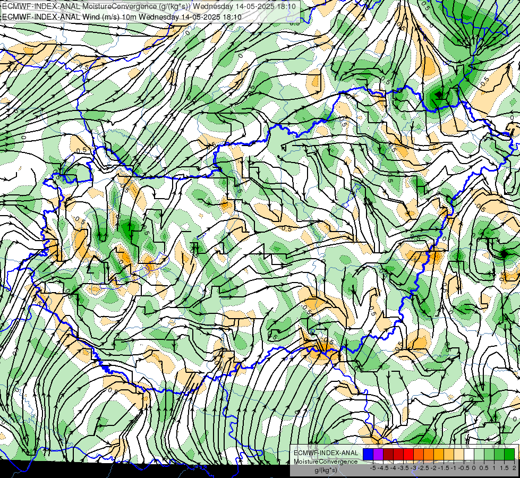Click the legend tick value '-4.5'
Screen dimensions: 520x478
click(383, 468)
